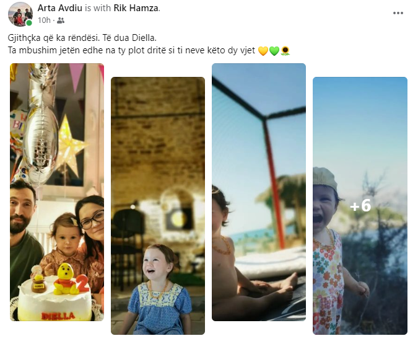Screen dimensions: 418x341
Task: Open the birthday cake family photo
Action: tap(57, 192)
